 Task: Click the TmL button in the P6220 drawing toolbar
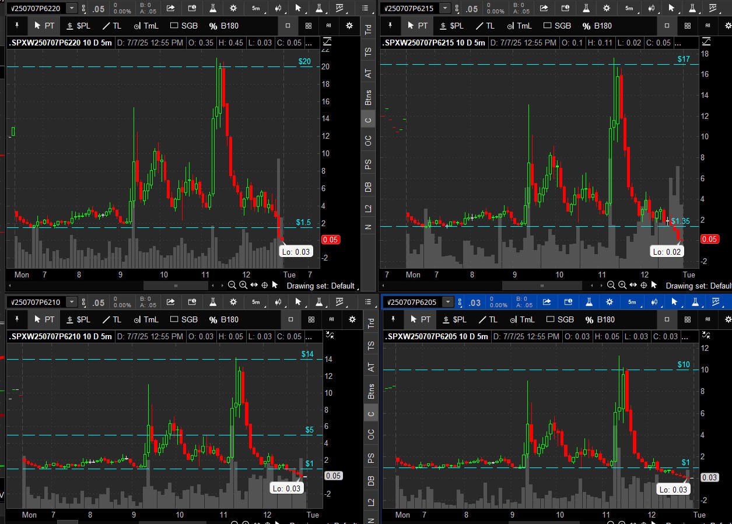(146, 26)
